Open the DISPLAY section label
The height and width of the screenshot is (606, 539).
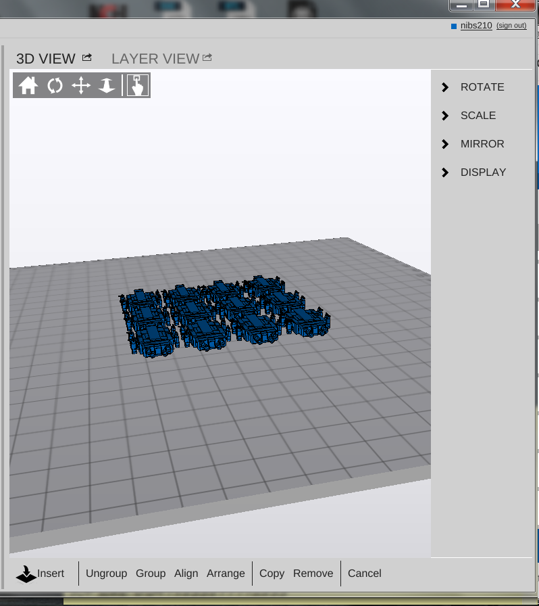(483, 172)
